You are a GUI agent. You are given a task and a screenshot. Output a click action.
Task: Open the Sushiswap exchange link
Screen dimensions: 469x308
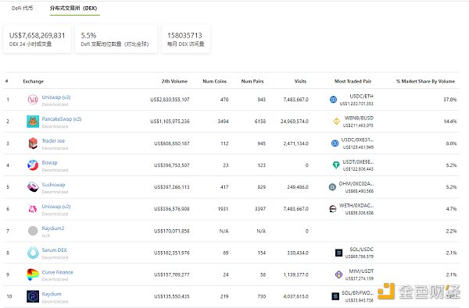click(53, 185)
